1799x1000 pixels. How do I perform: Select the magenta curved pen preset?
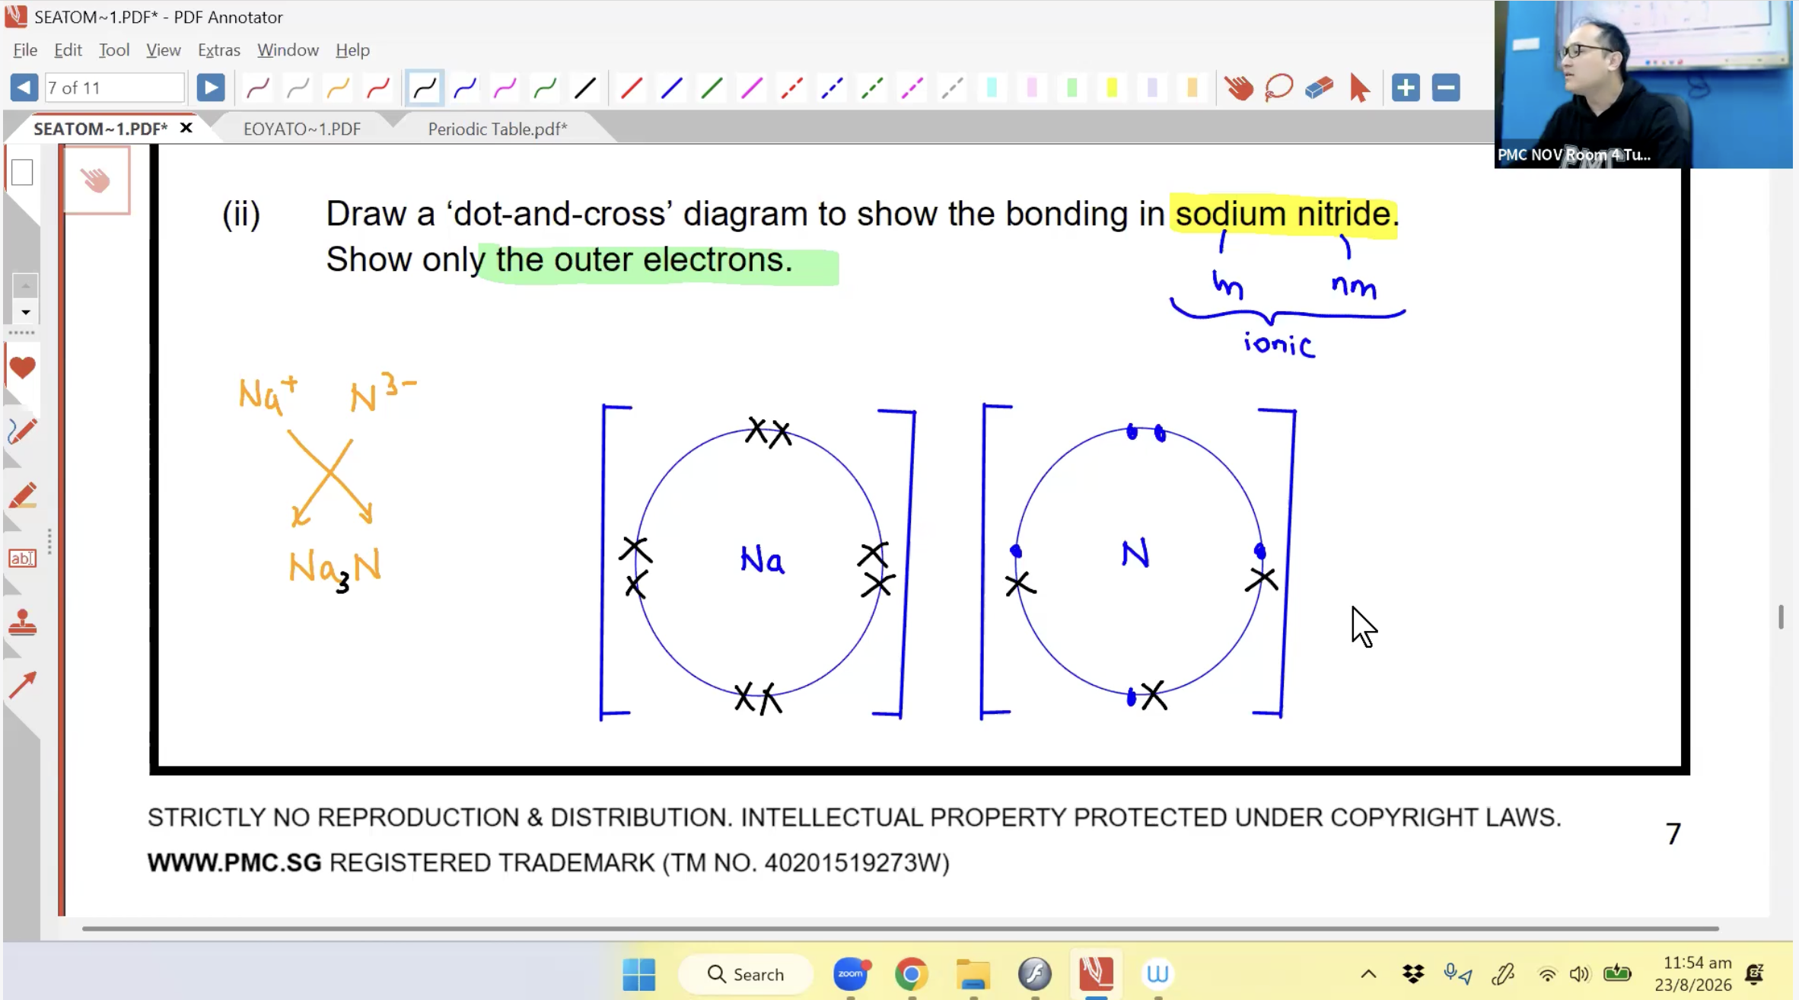coord(505,88)
